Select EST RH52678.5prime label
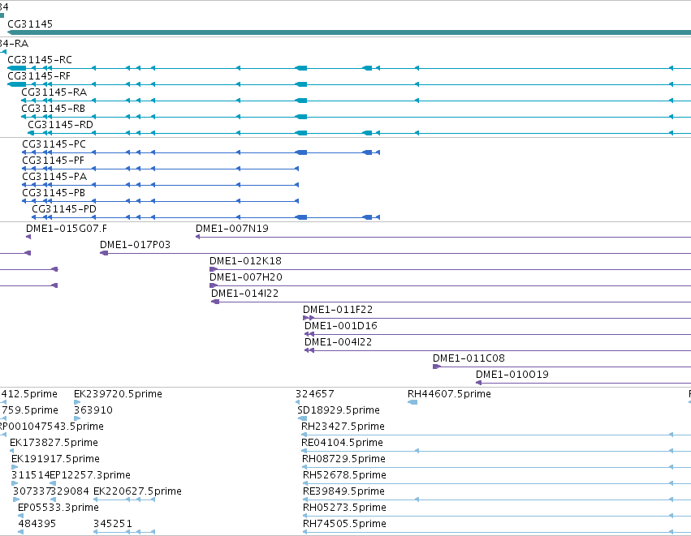Screen dimensions: 691x536 [344, 475]
